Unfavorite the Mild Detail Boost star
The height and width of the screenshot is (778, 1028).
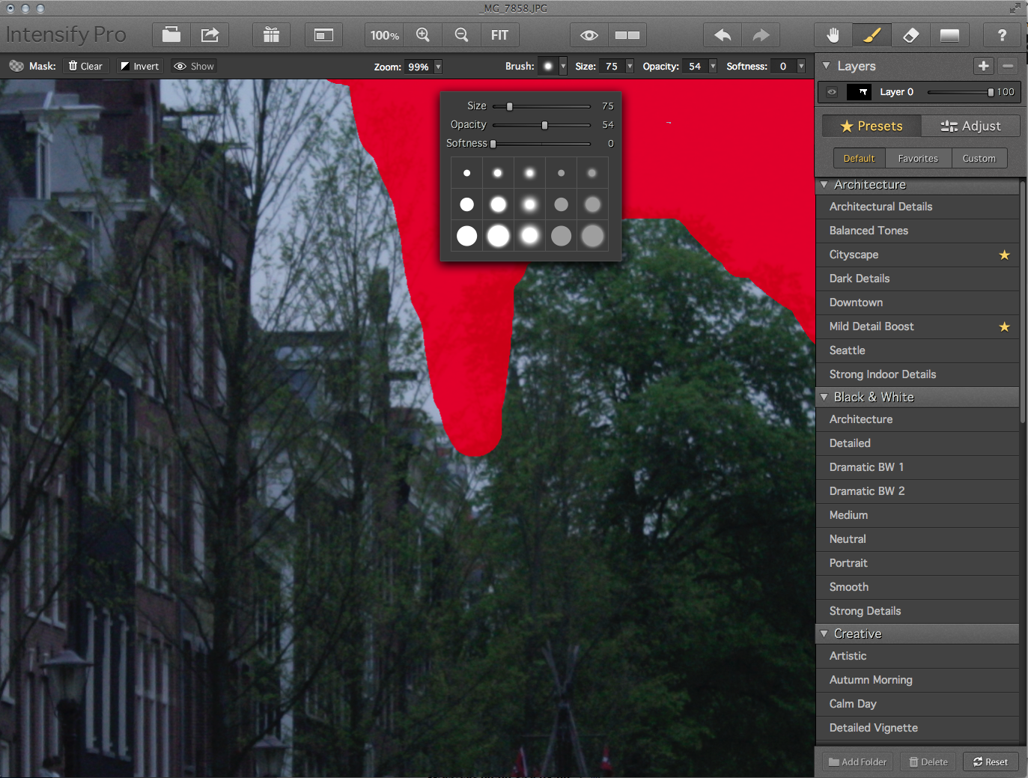[1005, 327]
